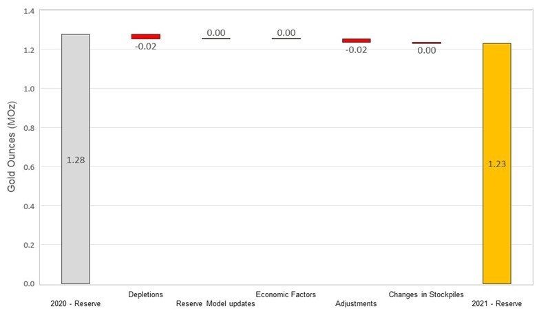The image size is (539, 313).
Task: Select the 2020 - Reserve axis label
Action: click(x=76, y=303)
